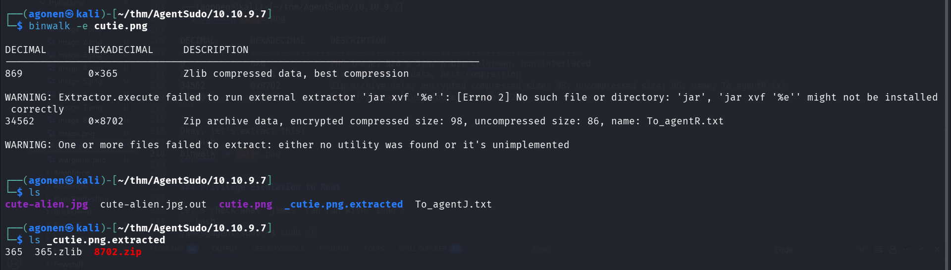The width and height of the screenshot is (951, 270).
Task: Click the cute-alien.jpg filename
Action: [47, 204]
